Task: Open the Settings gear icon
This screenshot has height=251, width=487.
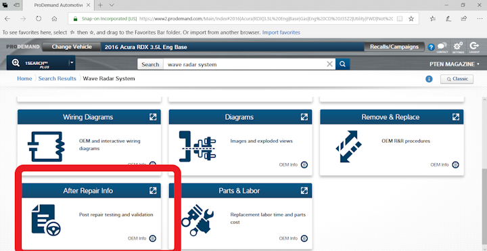Action: coord(458,47)
